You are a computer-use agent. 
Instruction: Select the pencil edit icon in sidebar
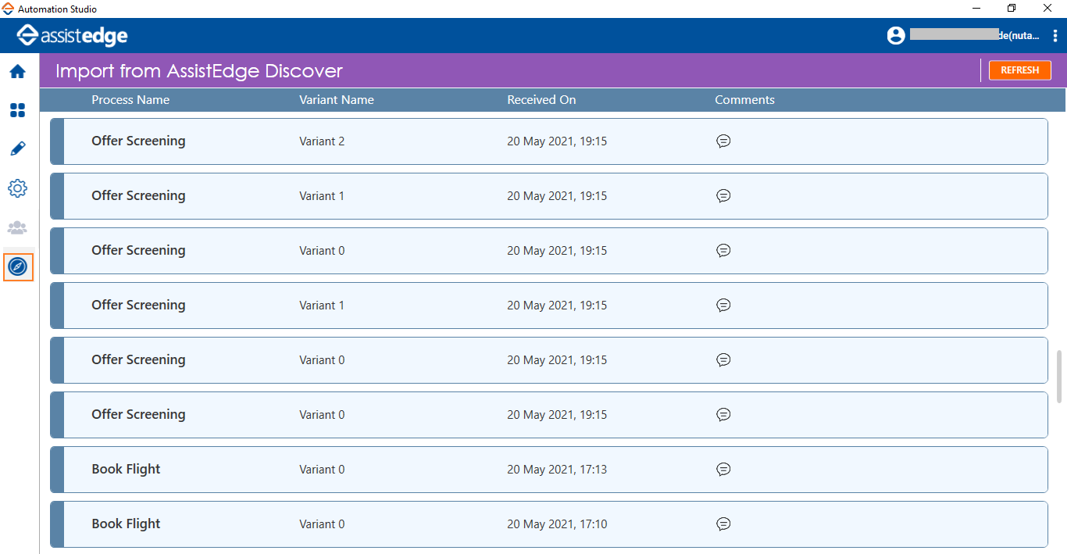coord(17,148)
